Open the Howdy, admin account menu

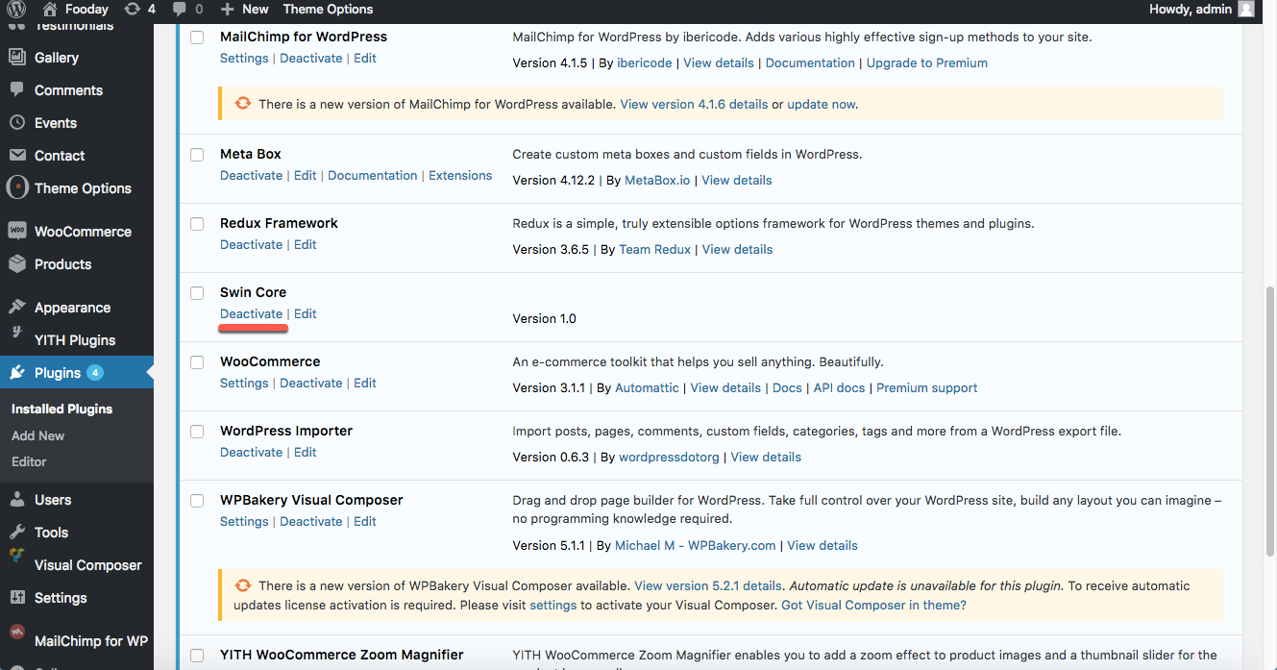tap(1202, 10)
